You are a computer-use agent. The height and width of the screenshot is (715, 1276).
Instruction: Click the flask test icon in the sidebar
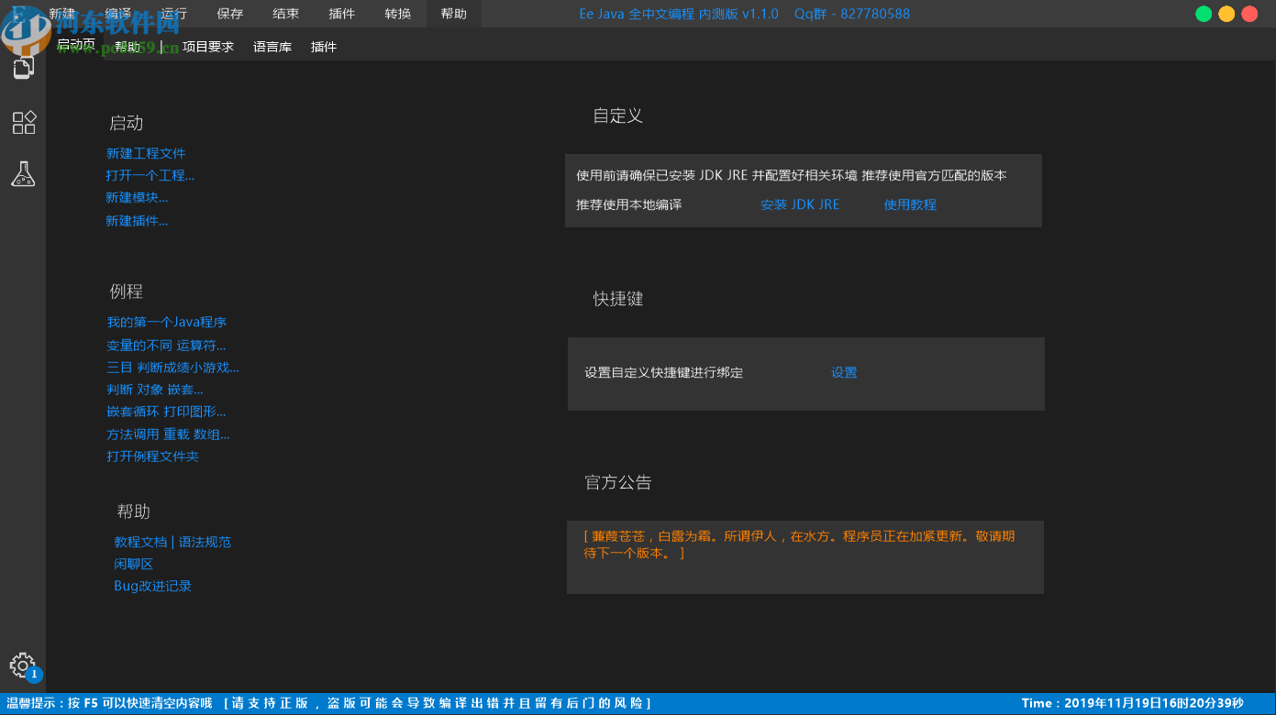tap(22, 173)
